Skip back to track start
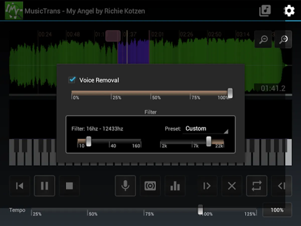This screenshot has width=301, height=226. point(20,186)
